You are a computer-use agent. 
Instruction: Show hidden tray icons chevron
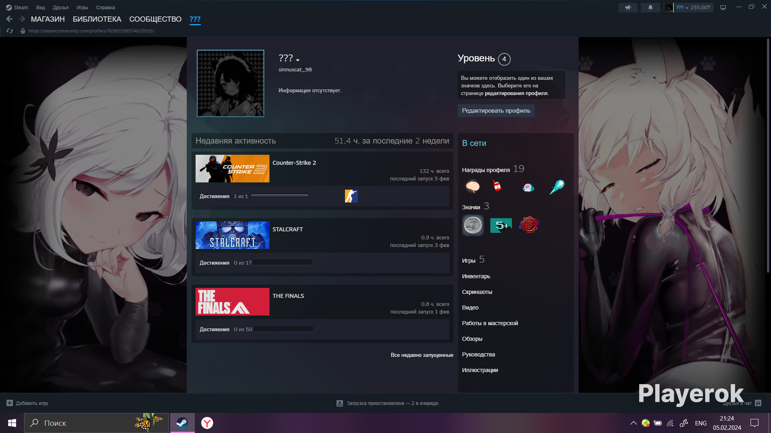(x=634, y=423)
